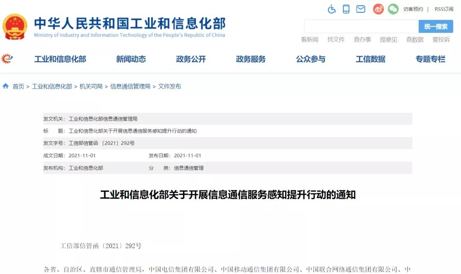Image resolution: width=461 pixels, height=274 pixels.
Task: Click the 要投诉 quick link
Action: click(x=441, y=40)
